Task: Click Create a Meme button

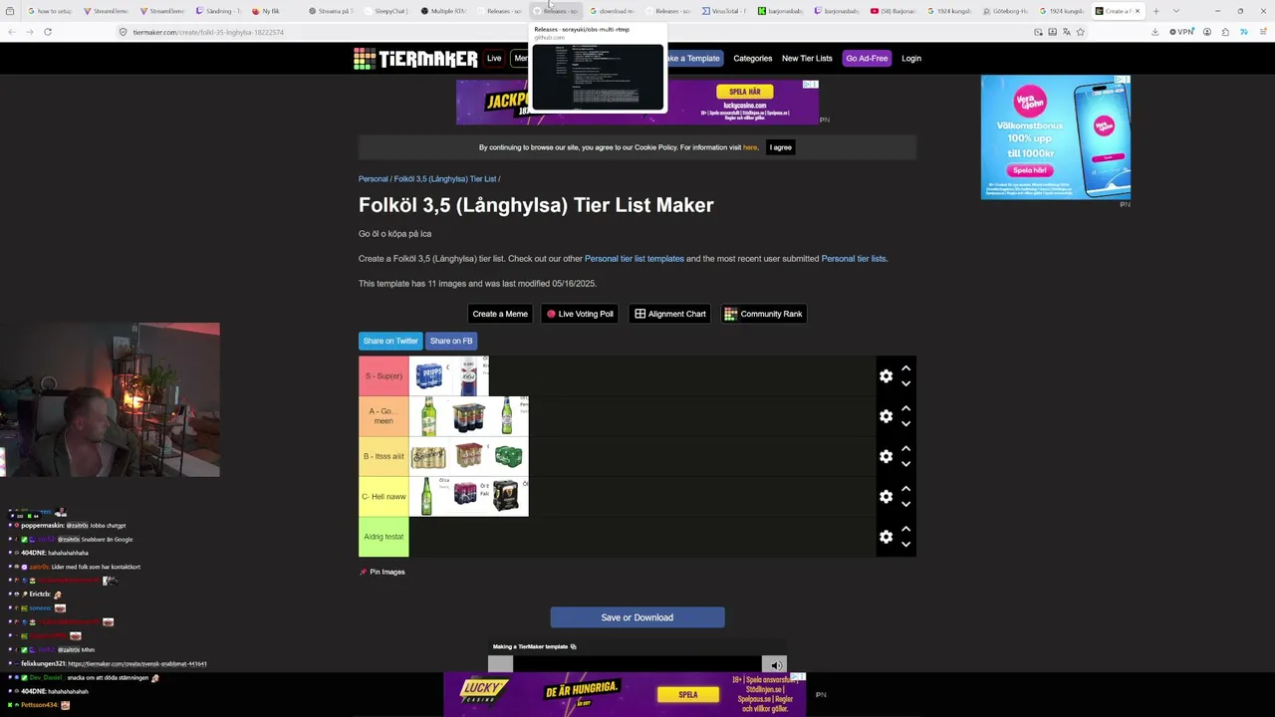Action: [x=500, y=314]
